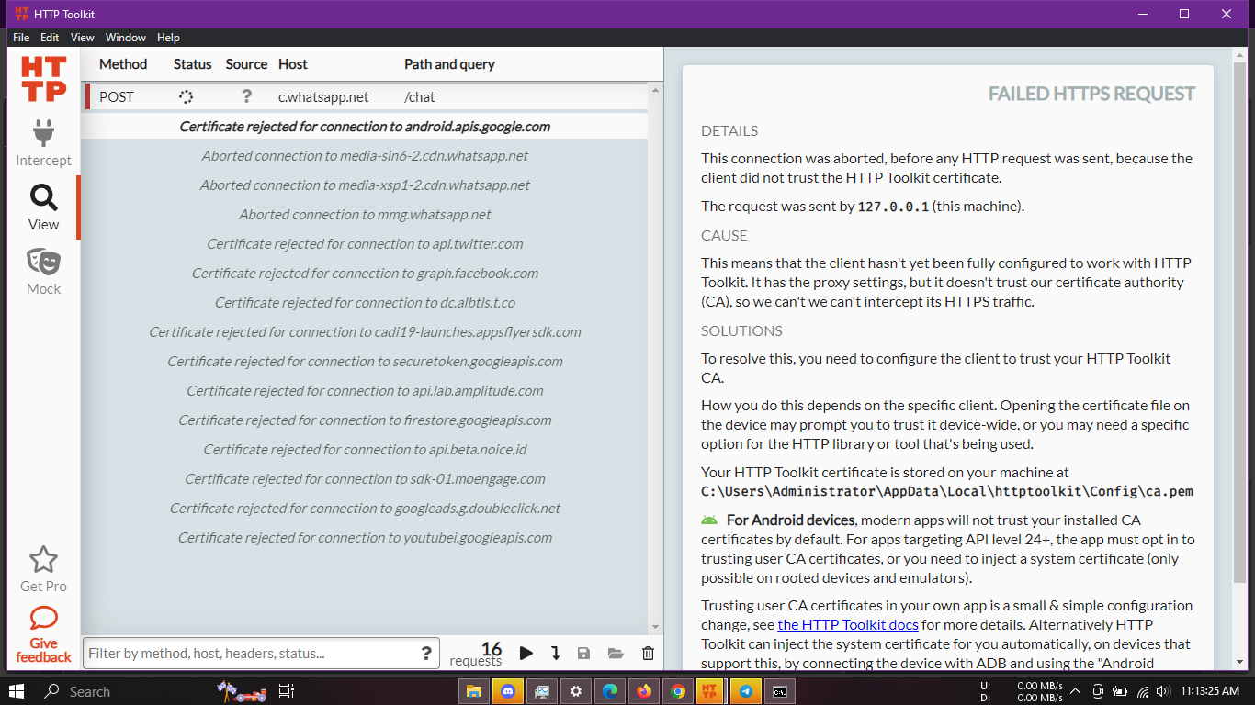Click the Source column header
Viewport: 1255px width, 705px height.
tap(246, 64)
